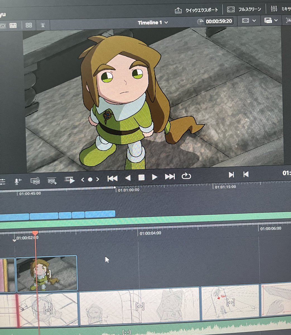This screenshot has width=291, height=335.
Task: Open the viewer fit size dropdown
Action: pyautogui.click(x=249, y=21)
